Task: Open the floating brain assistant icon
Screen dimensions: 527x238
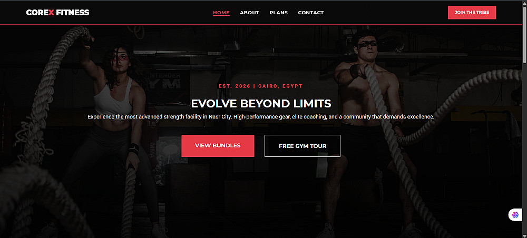Action: tap(515, 214)
